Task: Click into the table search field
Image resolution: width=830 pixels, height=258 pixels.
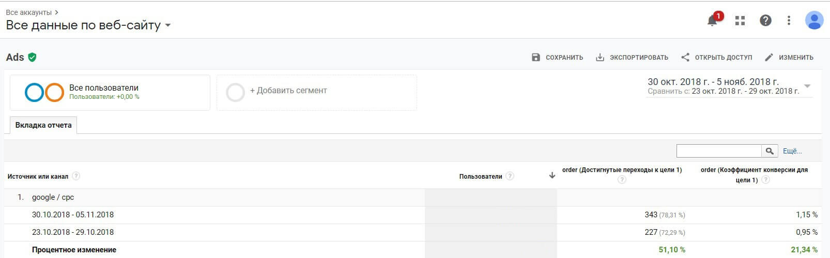Action: [718, 151]
